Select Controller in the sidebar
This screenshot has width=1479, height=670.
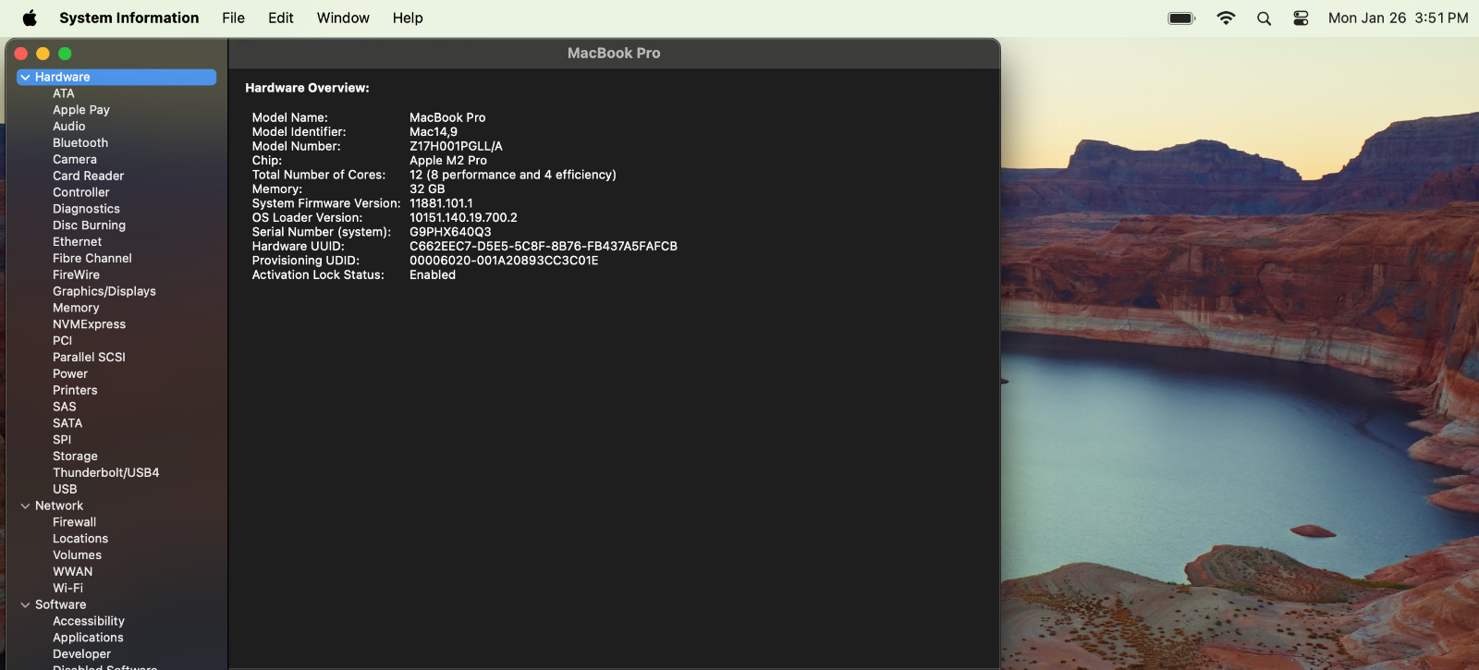coord(81,193)
